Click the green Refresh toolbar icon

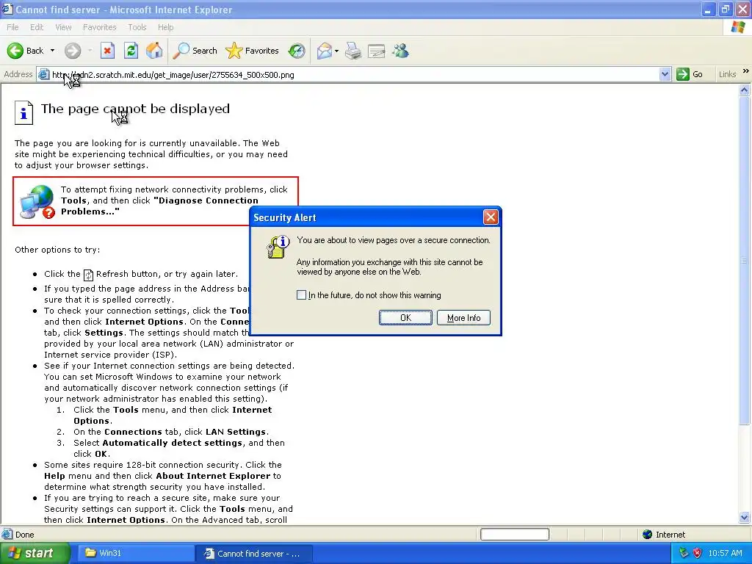(x=131, y=51)
